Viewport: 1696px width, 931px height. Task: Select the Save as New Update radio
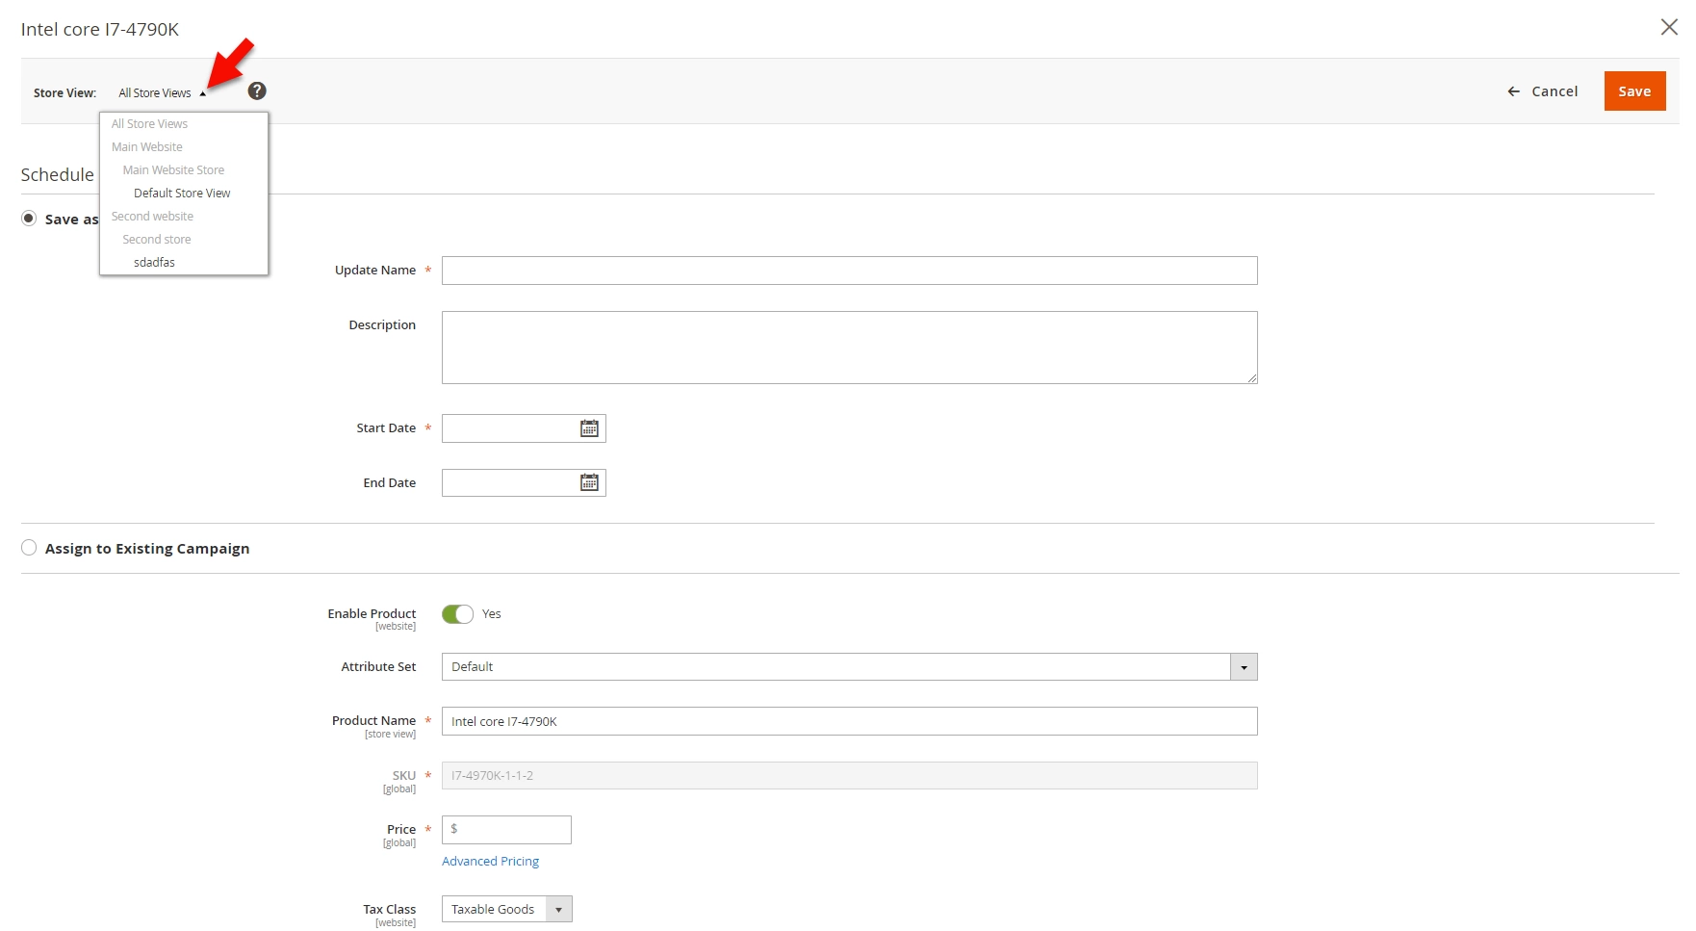point(29,219)
